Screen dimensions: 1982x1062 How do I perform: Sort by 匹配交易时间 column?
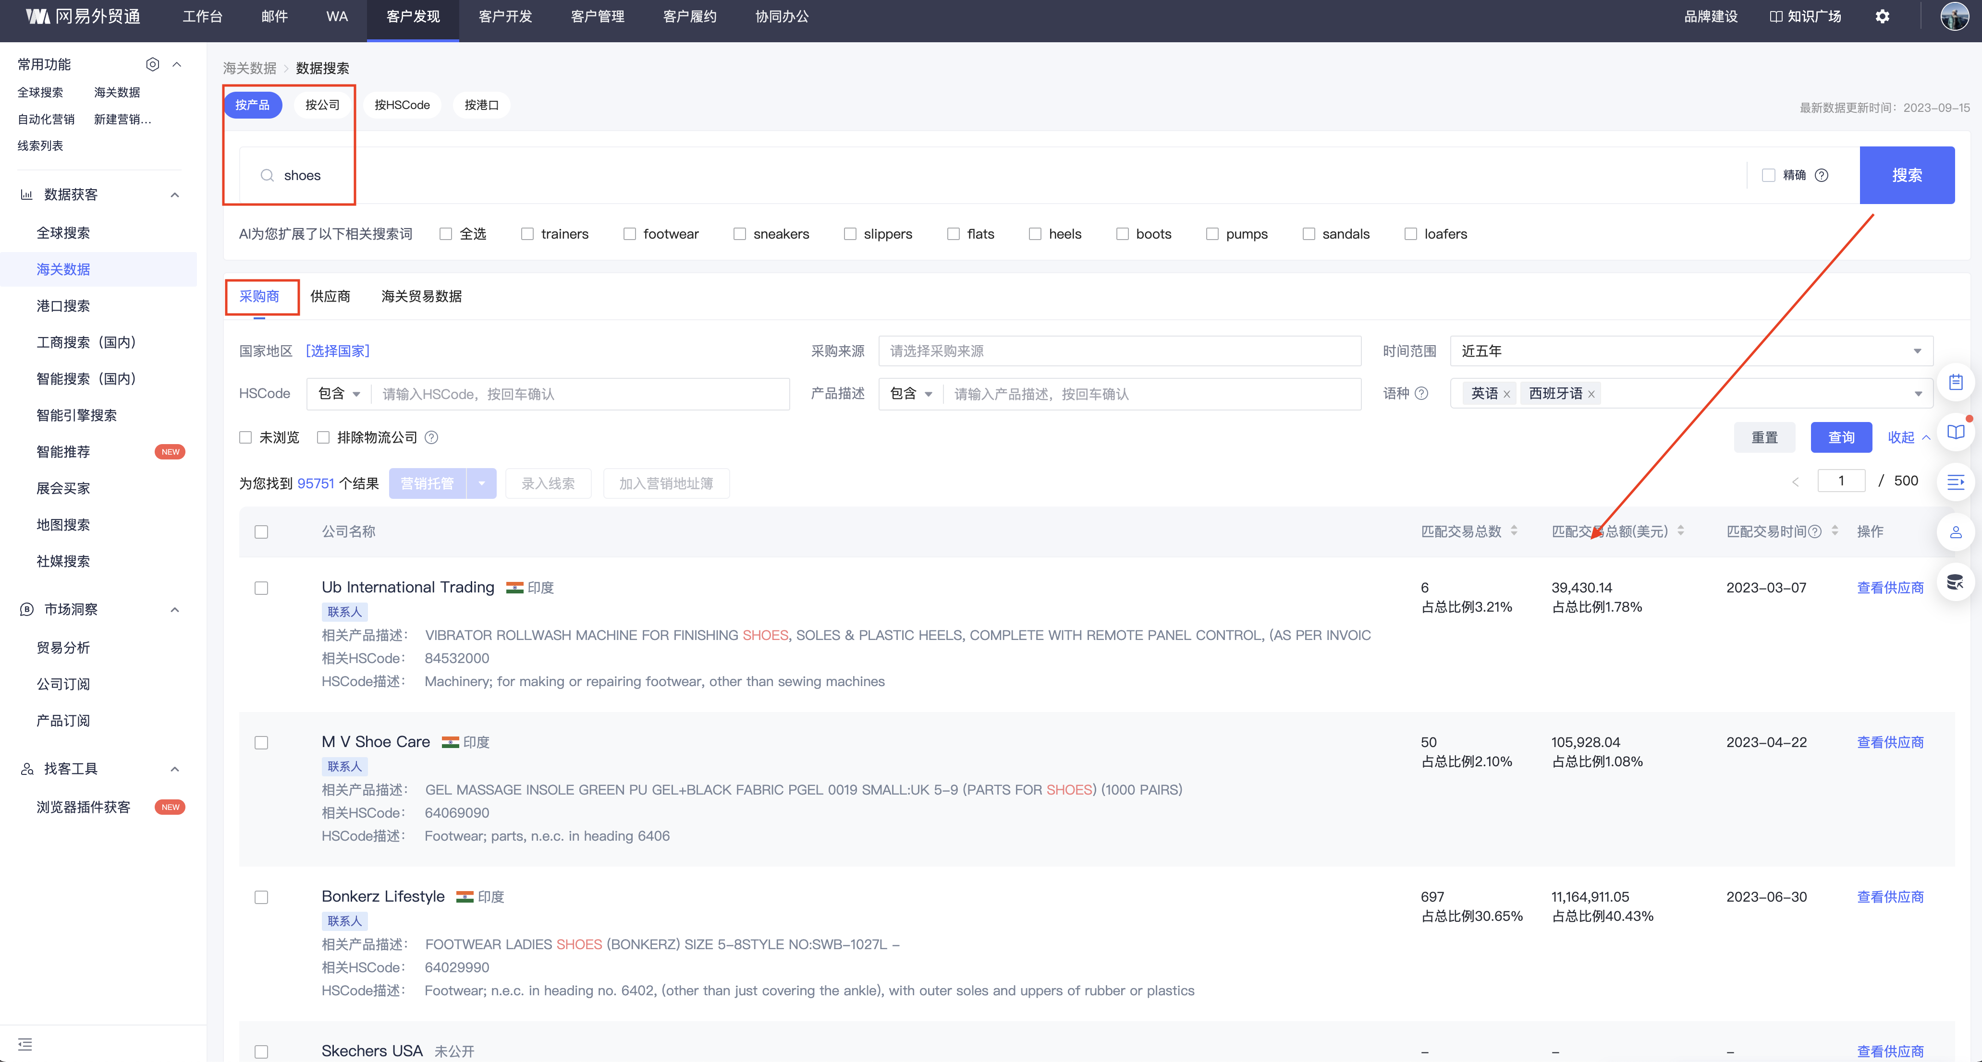1835,531
